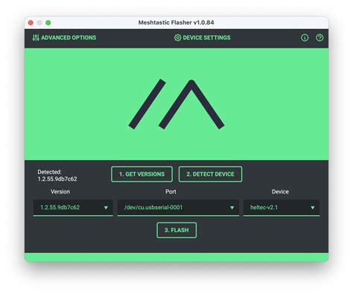The height and width of the screenshot is (294, 353).
Task: Select the detected version text 1.2.55.9db7c62
Action: pos(57,179)
